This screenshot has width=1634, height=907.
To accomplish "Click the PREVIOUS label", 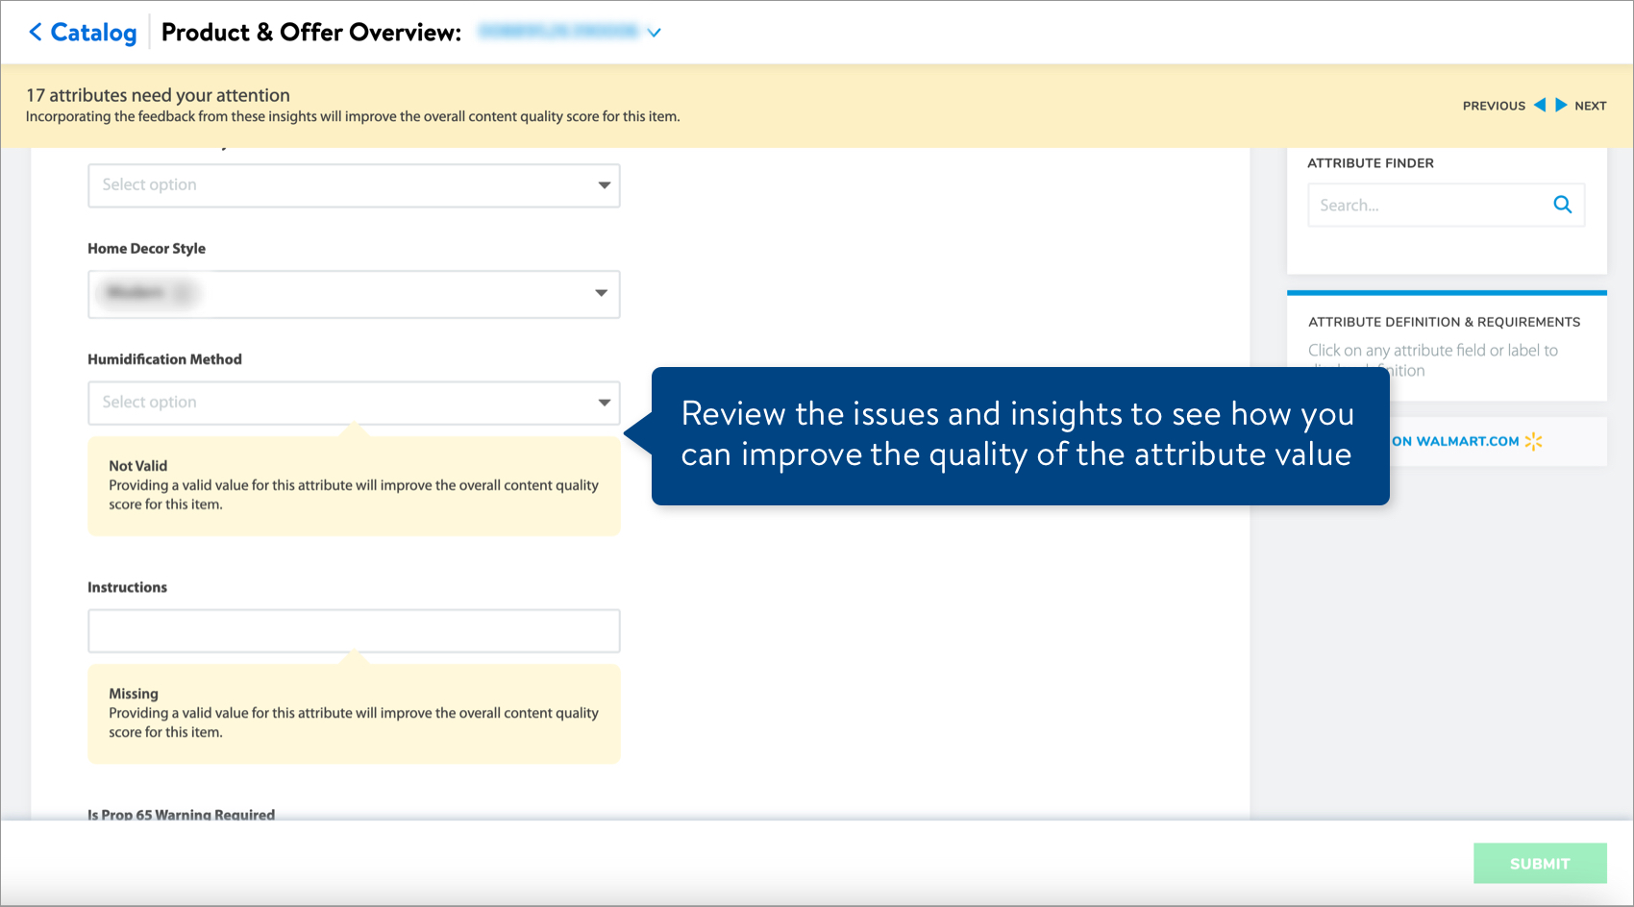I will pyautogui.click(x=1494, y=106).
